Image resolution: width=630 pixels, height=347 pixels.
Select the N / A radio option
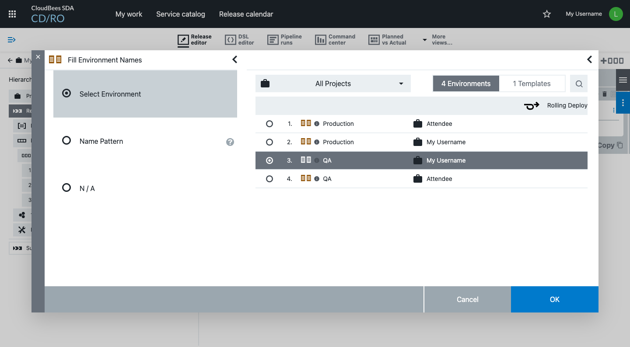pyautogui.click(x=66, y=188)
